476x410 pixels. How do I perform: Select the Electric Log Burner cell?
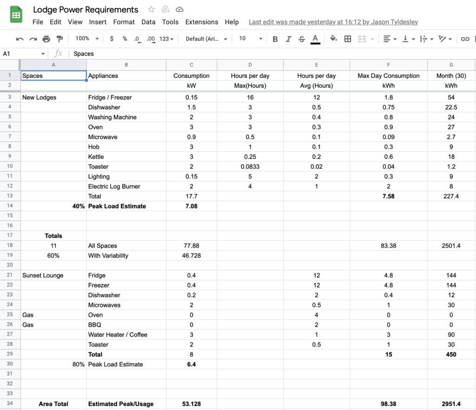click(x=126, y=186)
